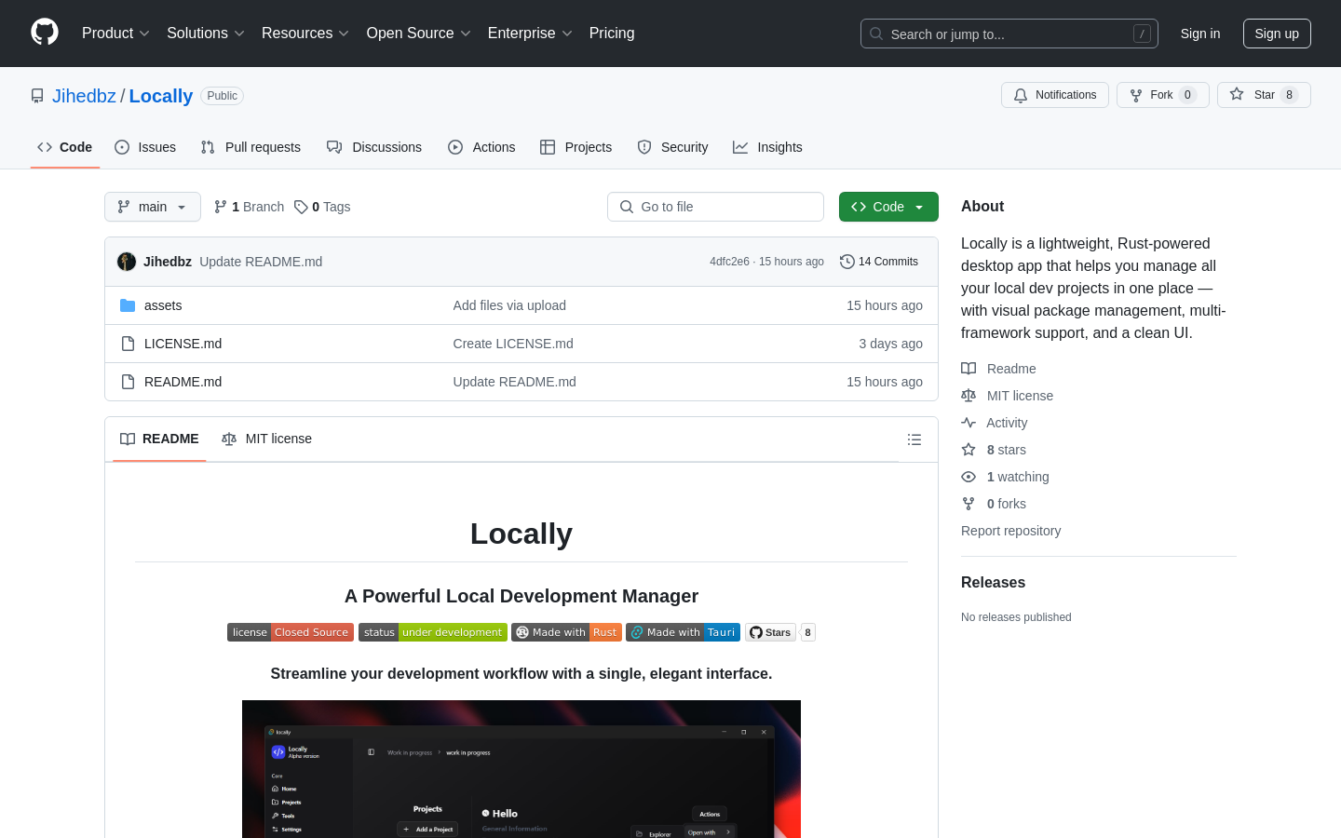Open the Insights tab

coord(767,147)
